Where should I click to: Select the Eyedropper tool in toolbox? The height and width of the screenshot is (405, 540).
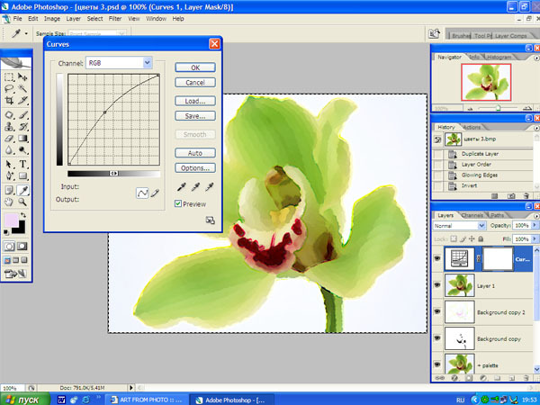[22, 190]
